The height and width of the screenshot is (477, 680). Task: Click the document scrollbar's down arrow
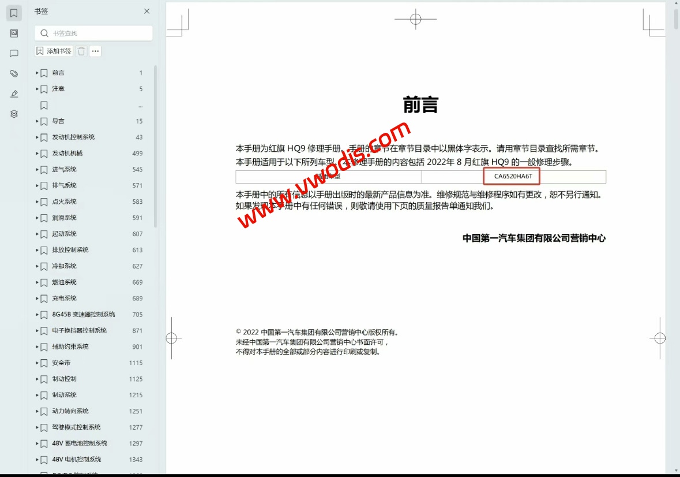(x=676, y=471)
